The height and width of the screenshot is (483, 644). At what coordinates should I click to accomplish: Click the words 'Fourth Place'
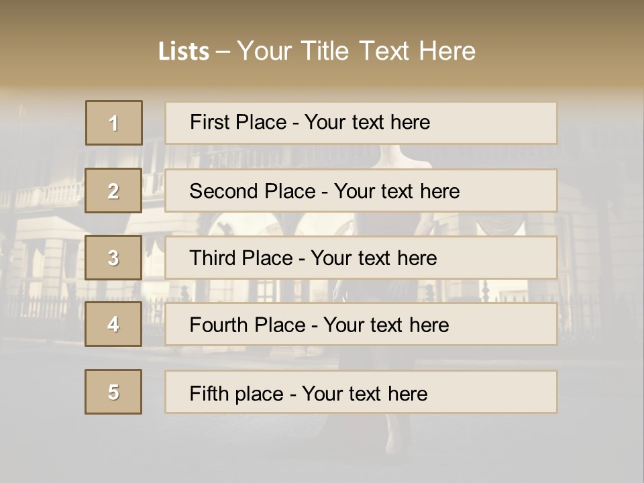click(248, 325)
